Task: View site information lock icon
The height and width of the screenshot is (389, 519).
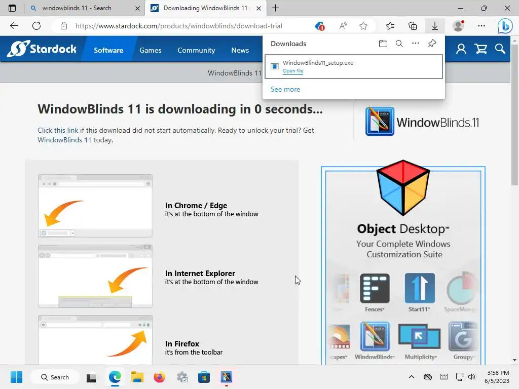Action: pos(64,26)
